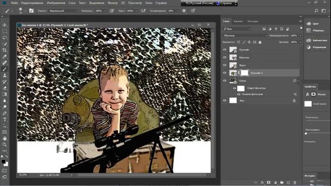Open brush mode dropdown in options bar

pyautogui.click(x=64, y=10)
